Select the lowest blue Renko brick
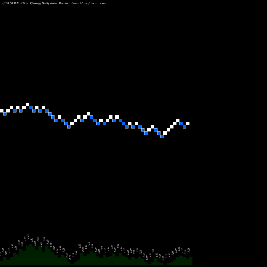267x267 pixels. click(162, 136)
